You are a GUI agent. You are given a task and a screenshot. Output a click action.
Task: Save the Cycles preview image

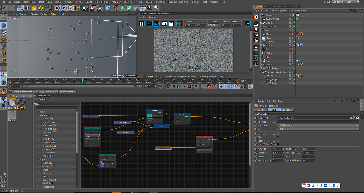tap(171, 24)
